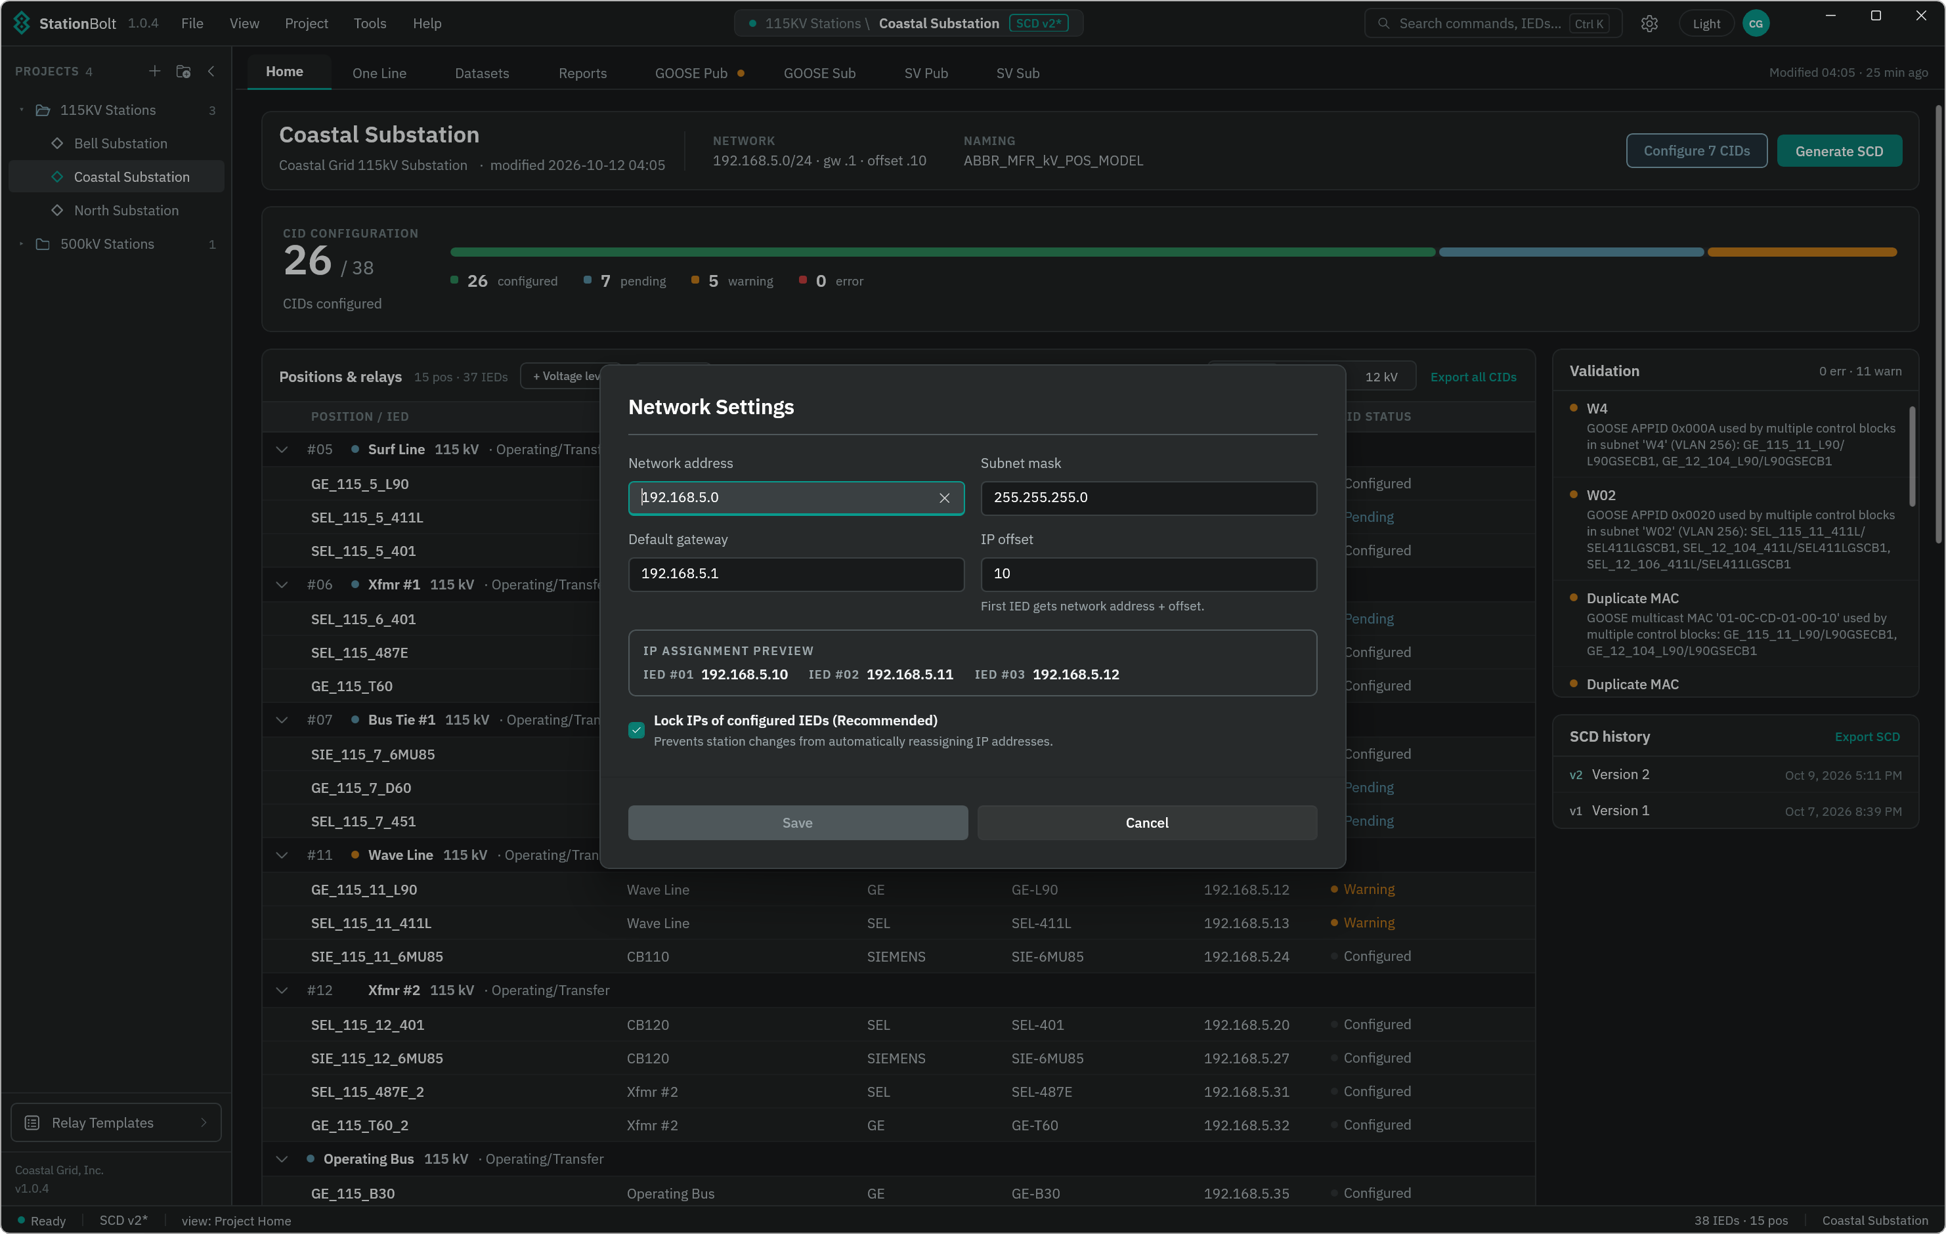
Task: Open settings via the gear icon
Action: click(1649, 24)
